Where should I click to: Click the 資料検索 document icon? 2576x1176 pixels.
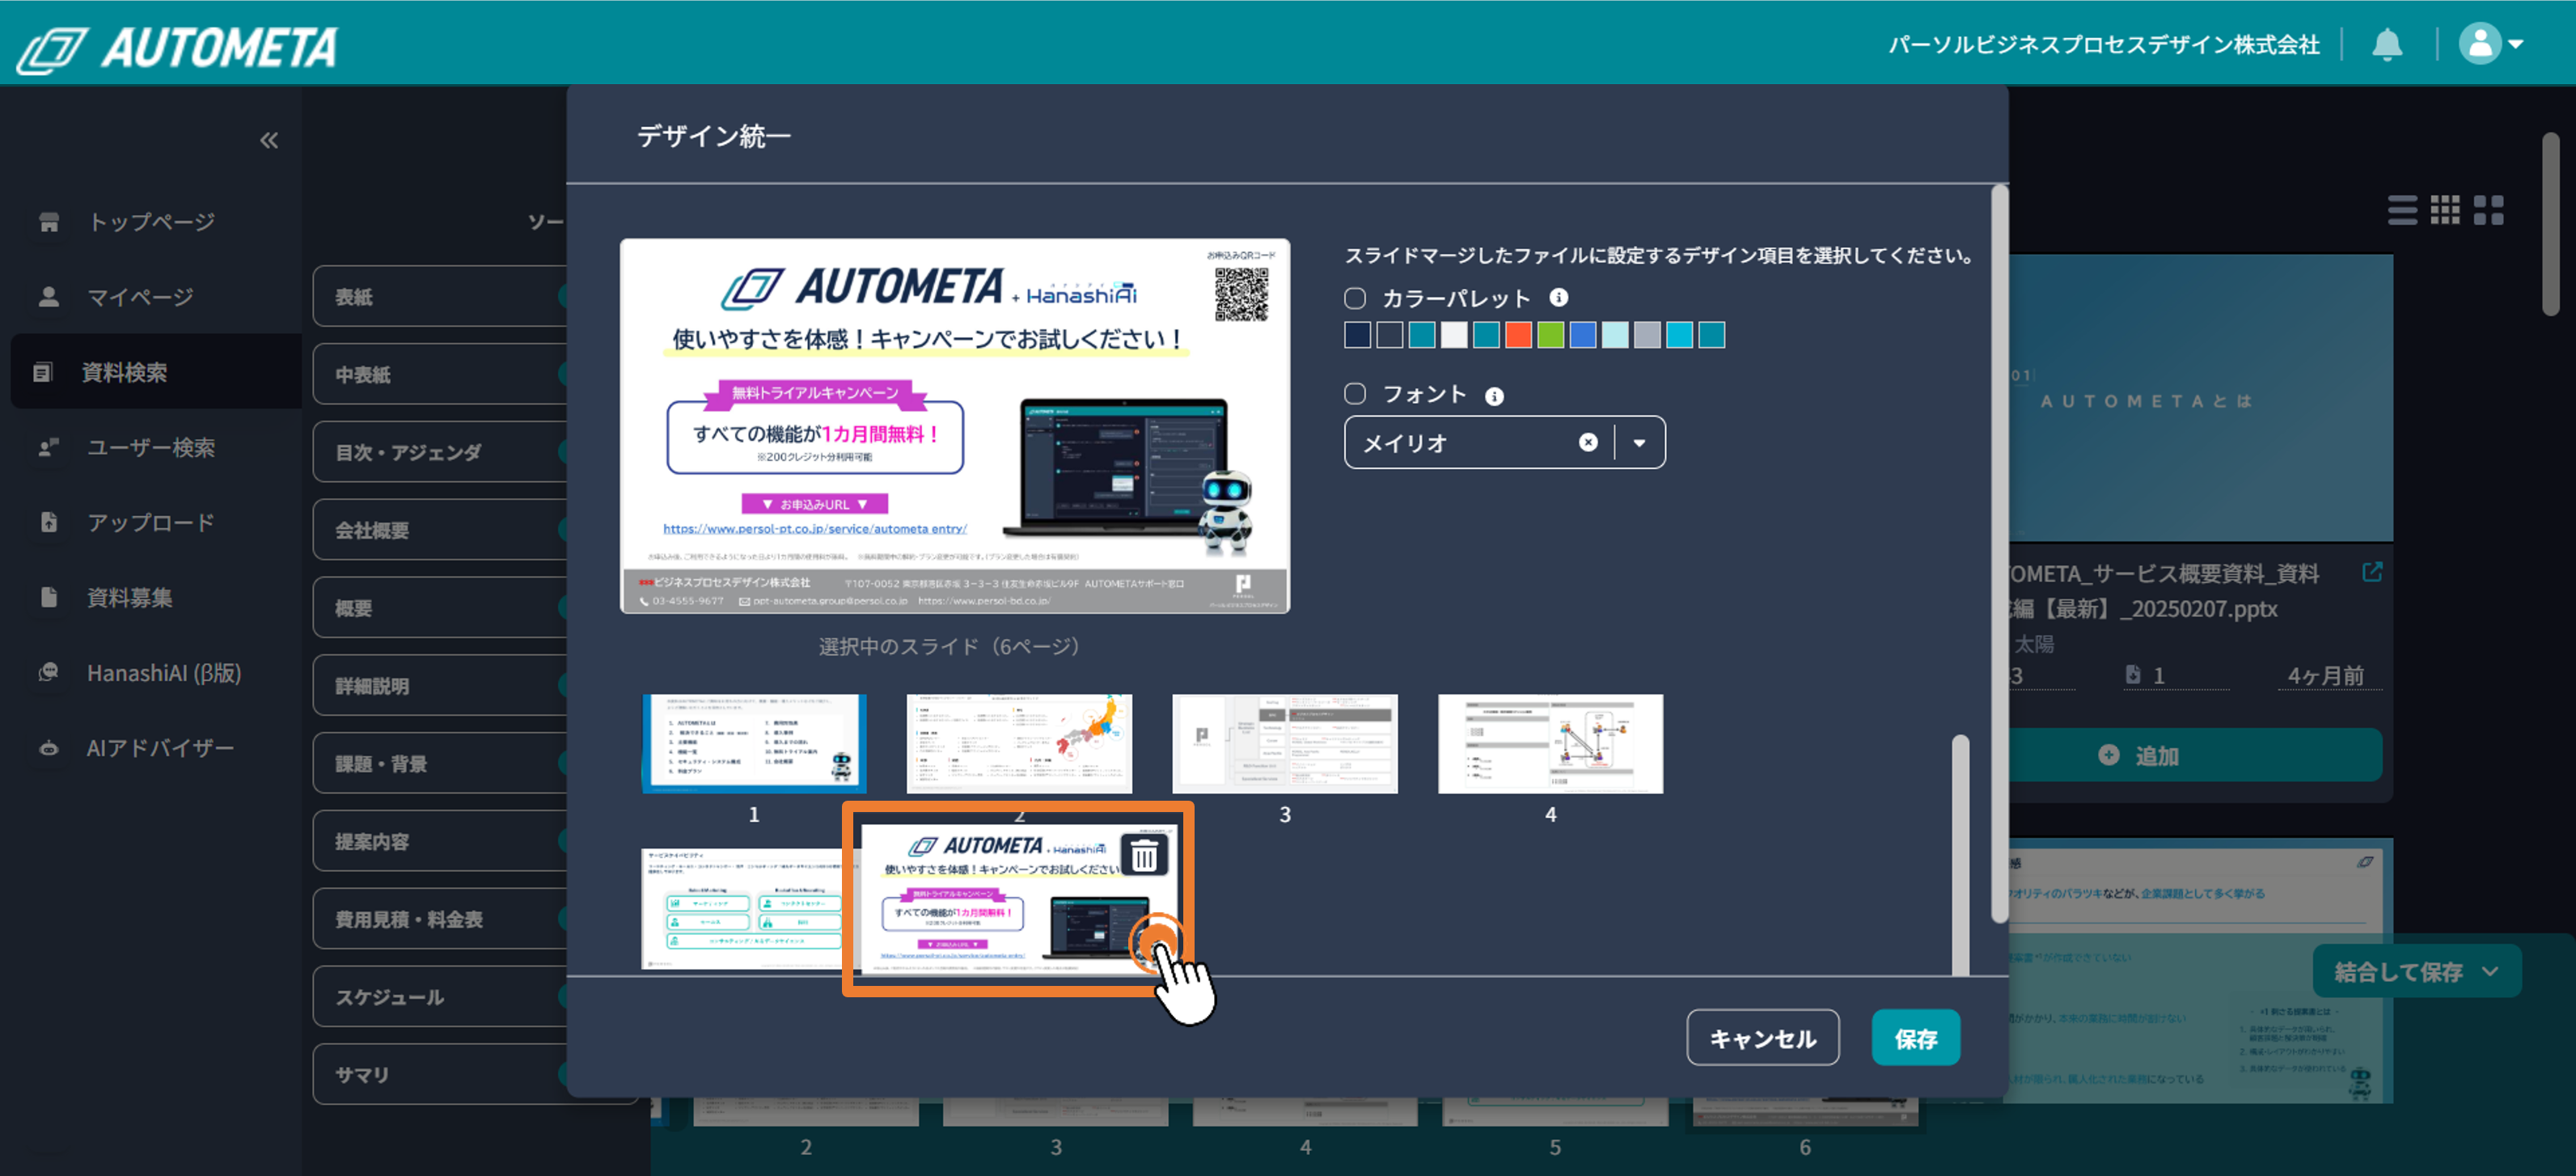(x=42, y=372)
